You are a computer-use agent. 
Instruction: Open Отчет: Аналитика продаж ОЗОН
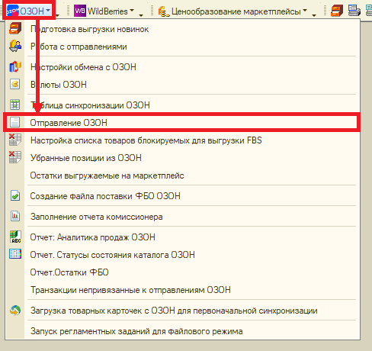point(183,237)
